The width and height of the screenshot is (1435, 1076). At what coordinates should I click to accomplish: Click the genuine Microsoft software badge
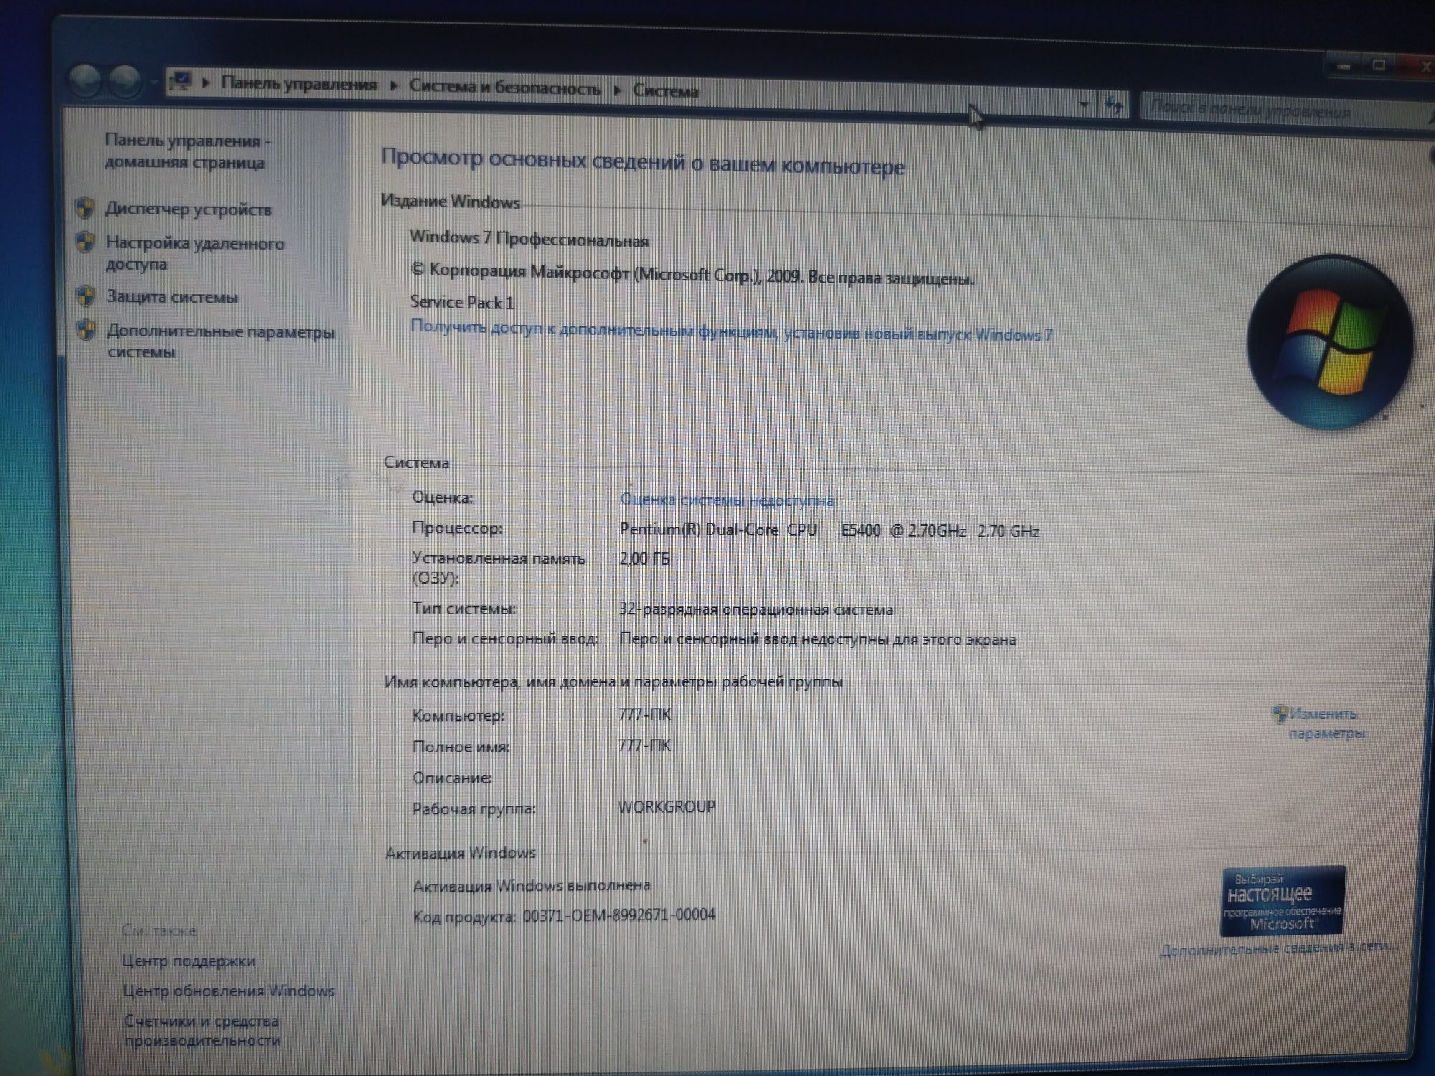click(x=1282, y=901)
